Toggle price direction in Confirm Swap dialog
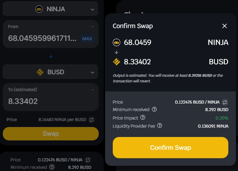Viewport: 238px width, 171px height. click(x=225, y=102)
